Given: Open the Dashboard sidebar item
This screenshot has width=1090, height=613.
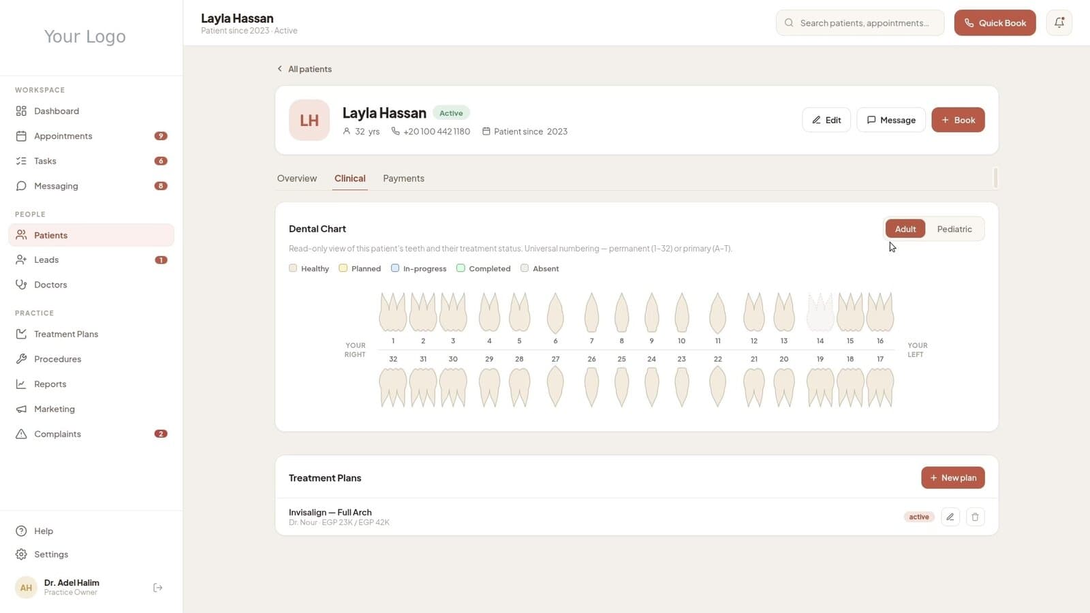Looking at the screenshot, I should tap(91, 111).
